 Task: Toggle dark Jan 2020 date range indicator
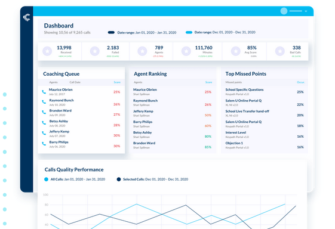point(111,32)
